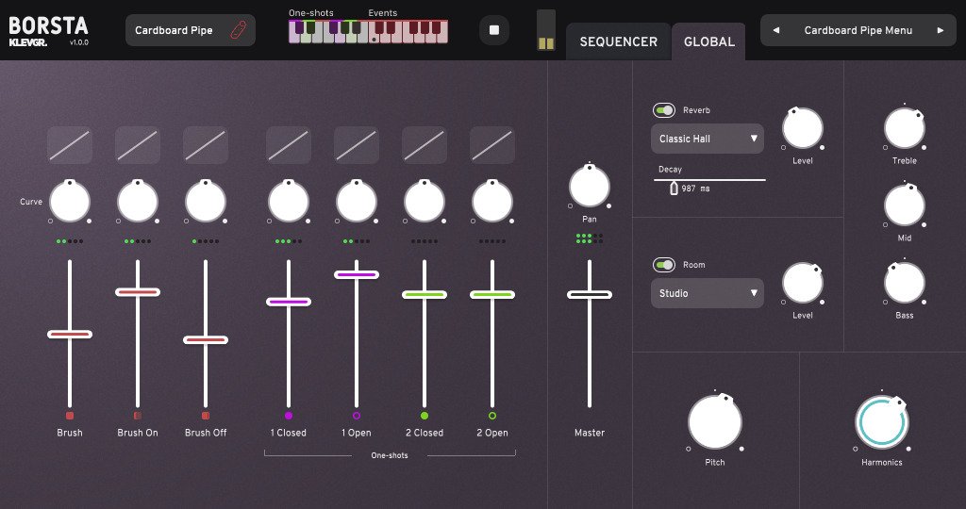Image resolution: width=966 pixels, height=509 pixels.
Task: Toggle the filled purple 1 Closed dot
Action: [289, 416]
